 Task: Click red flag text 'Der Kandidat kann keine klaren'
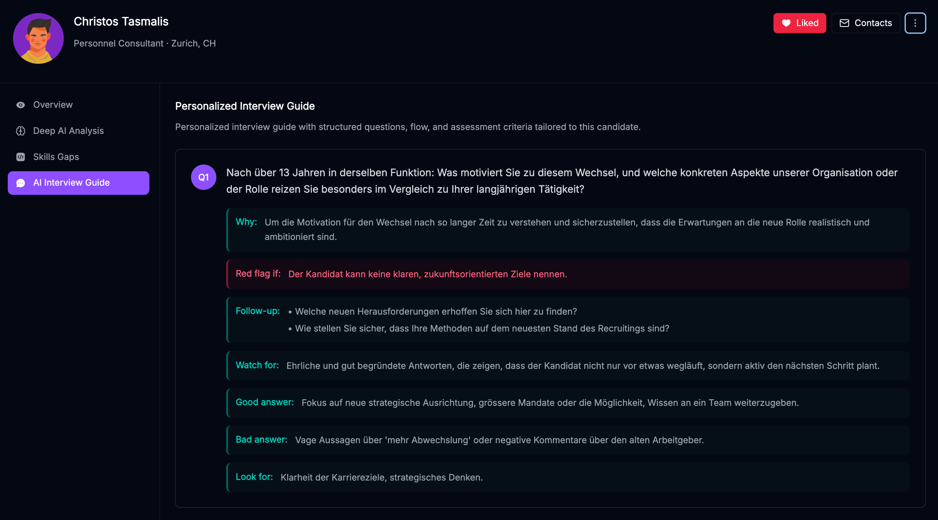pos(427,274)
